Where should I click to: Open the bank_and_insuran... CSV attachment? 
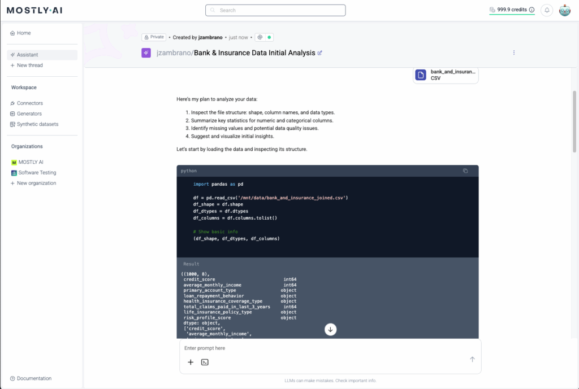(x=446, y=75)
